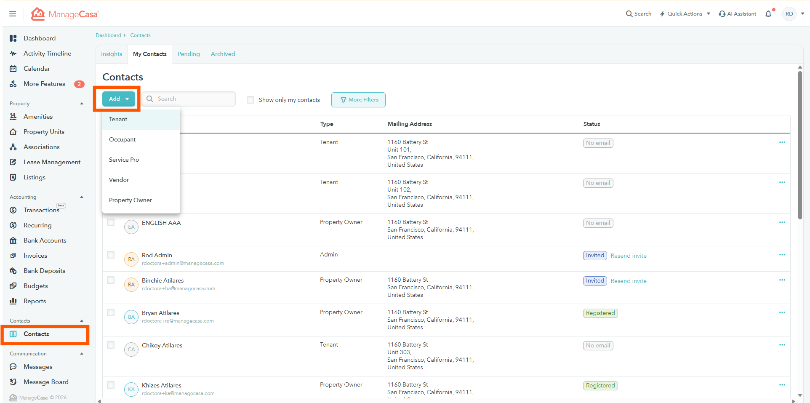Open the AI Assistant headset icon
810x403 pixels.
[722, 14]
